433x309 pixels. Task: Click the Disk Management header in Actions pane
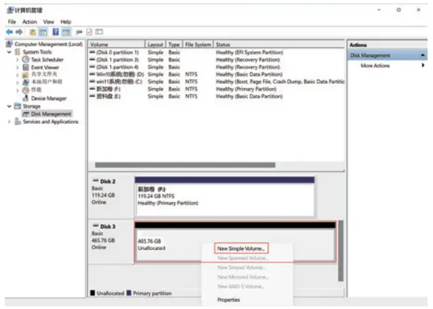click(387, 55)
